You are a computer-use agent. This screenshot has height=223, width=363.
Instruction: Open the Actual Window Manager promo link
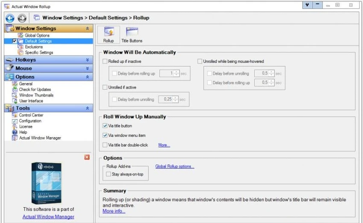click(x=48, y=217)
